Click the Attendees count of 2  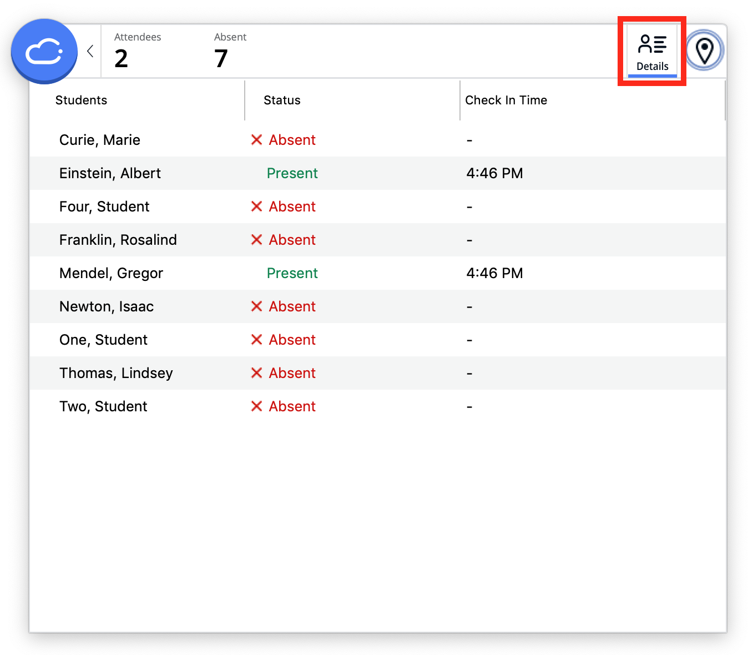(122, 58)
